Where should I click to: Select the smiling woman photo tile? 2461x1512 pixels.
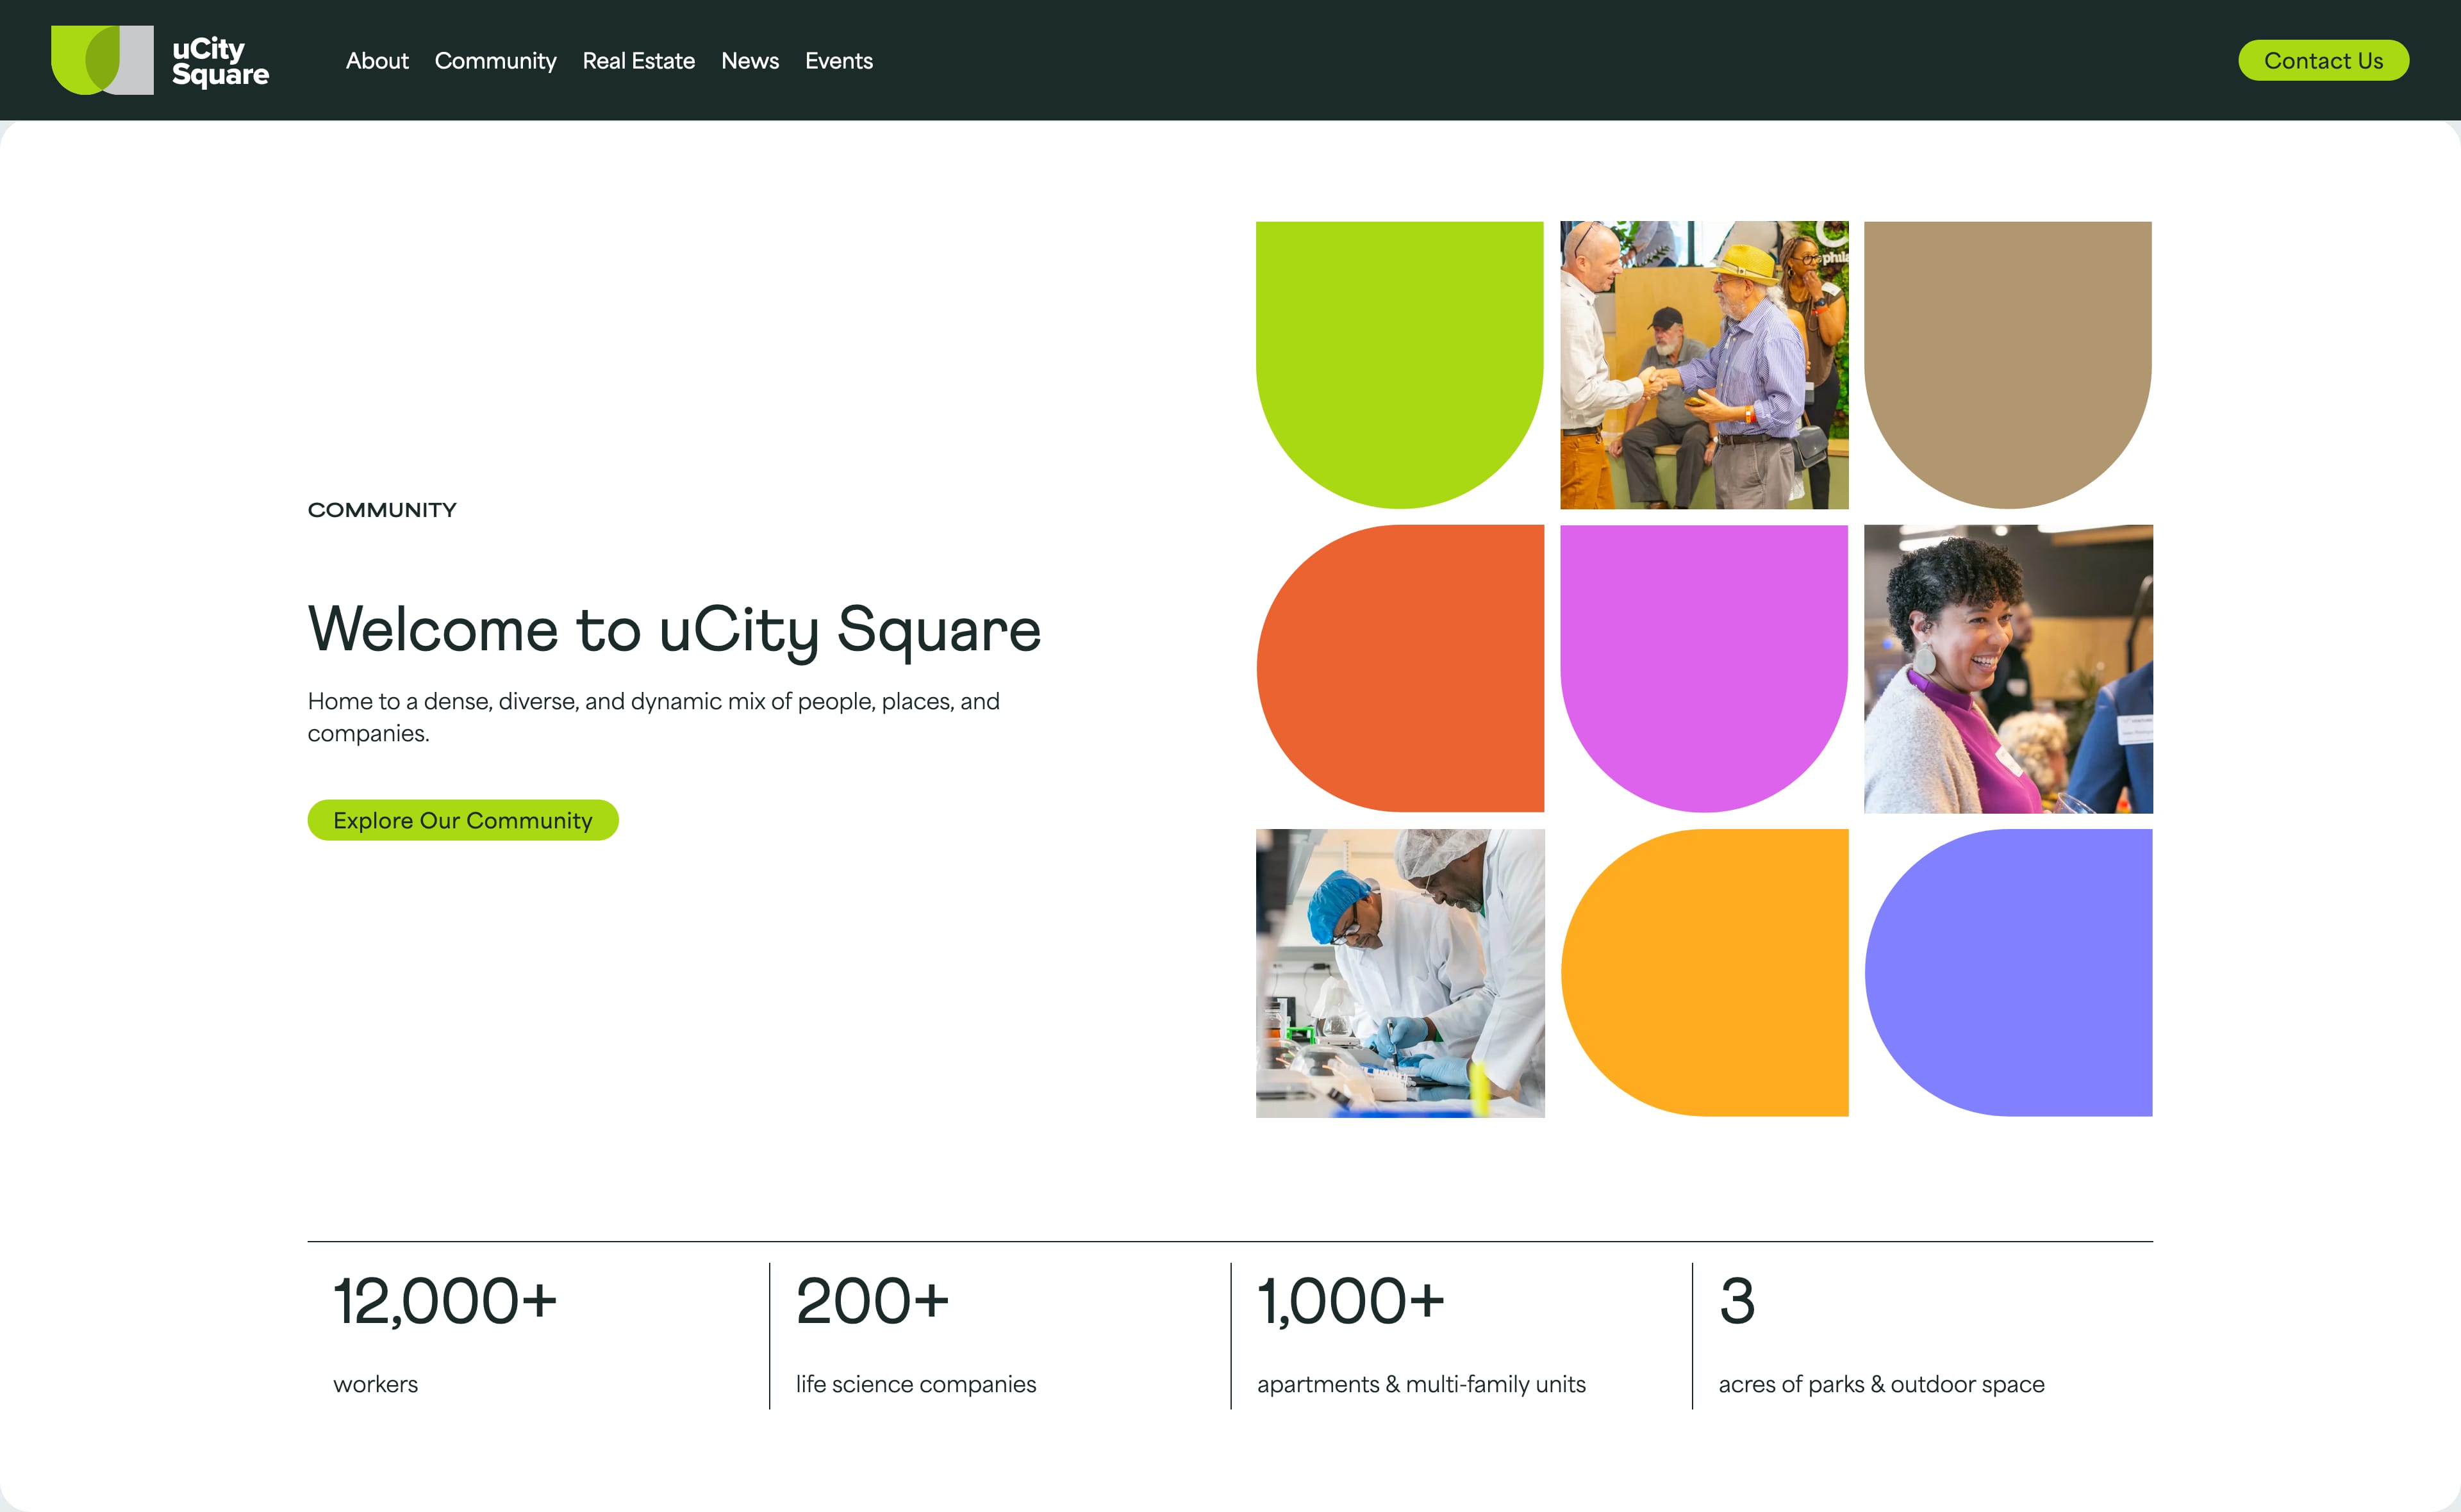click(2007, 668)
